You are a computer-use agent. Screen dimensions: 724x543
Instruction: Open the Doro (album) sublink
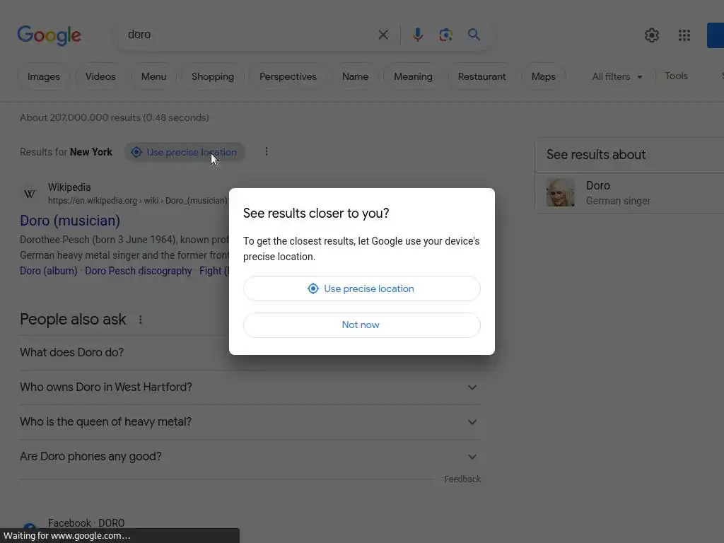click(x=49, y=271)
